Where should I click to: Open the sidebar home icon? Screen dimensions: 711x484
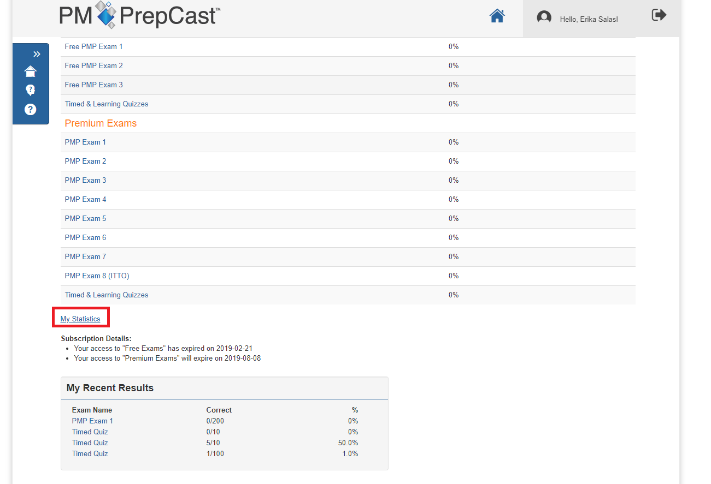[31, 71]
